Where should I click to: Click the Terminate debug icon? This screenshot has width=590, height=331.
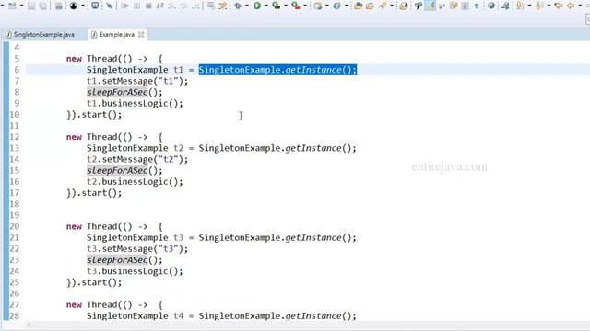148,6
